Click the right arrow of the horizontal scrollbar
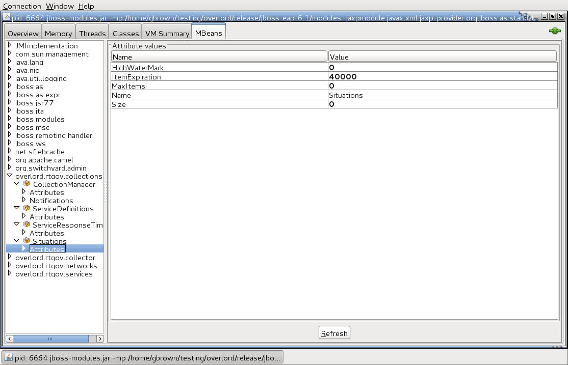This screenshot has height=365, width=568. pyautogui.click(x=100, y=338)
